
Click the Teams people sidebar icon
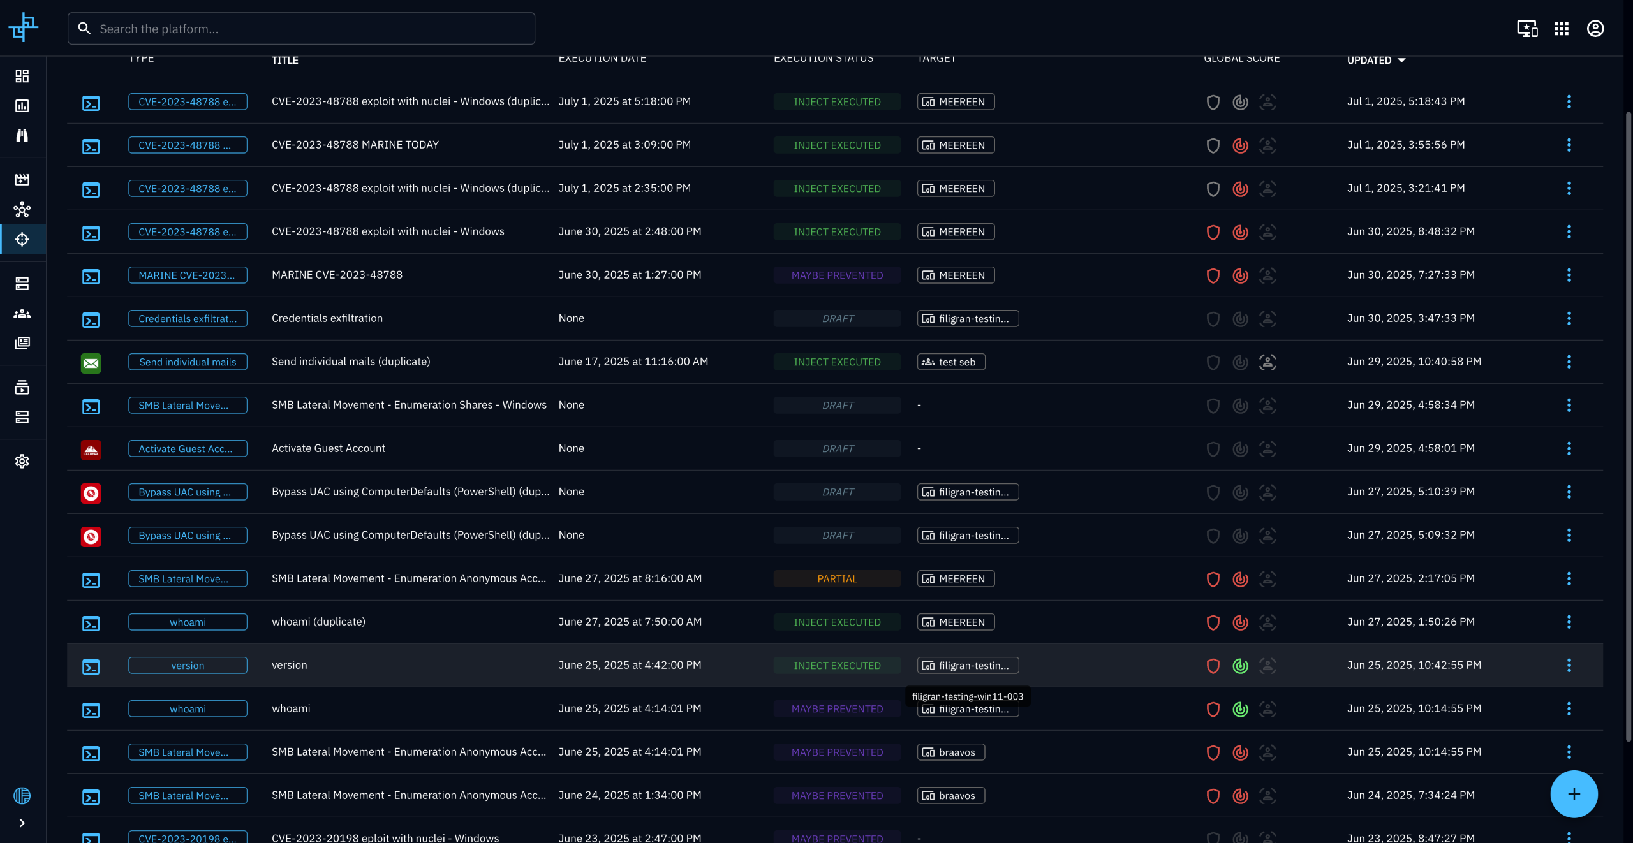pyautogui.click(x=22, y=314)
